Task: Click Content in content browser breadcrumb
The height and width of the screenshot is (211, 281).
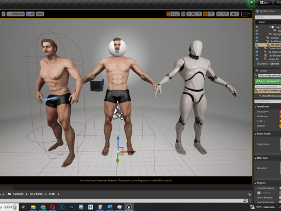Action: (18, 194)
